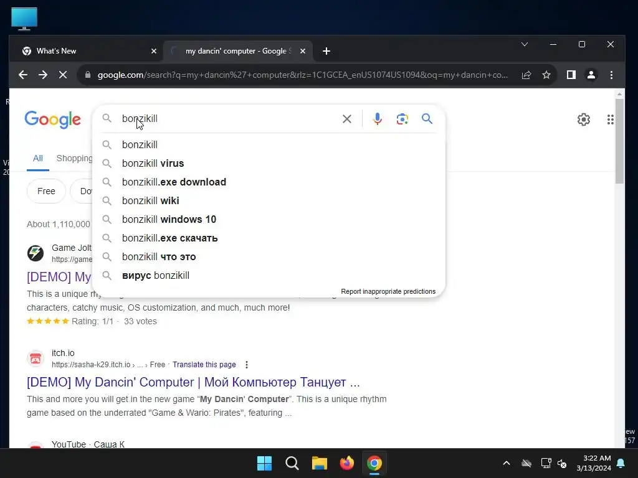Select the All results tab

(x=38, y=158)
